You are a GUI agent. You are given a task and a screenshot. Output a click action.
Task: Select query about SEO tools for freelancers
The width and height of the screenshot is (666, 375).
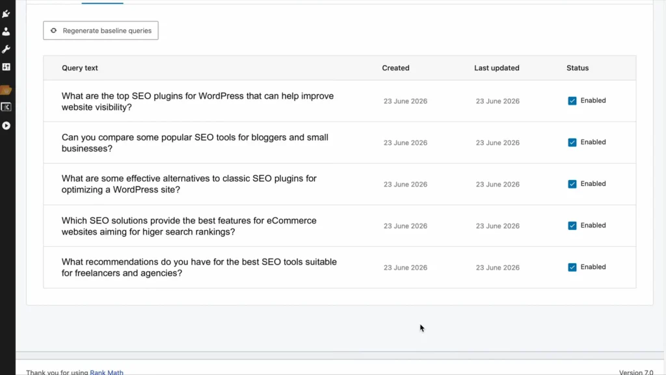pyautogui.click(x=199, y=267)
